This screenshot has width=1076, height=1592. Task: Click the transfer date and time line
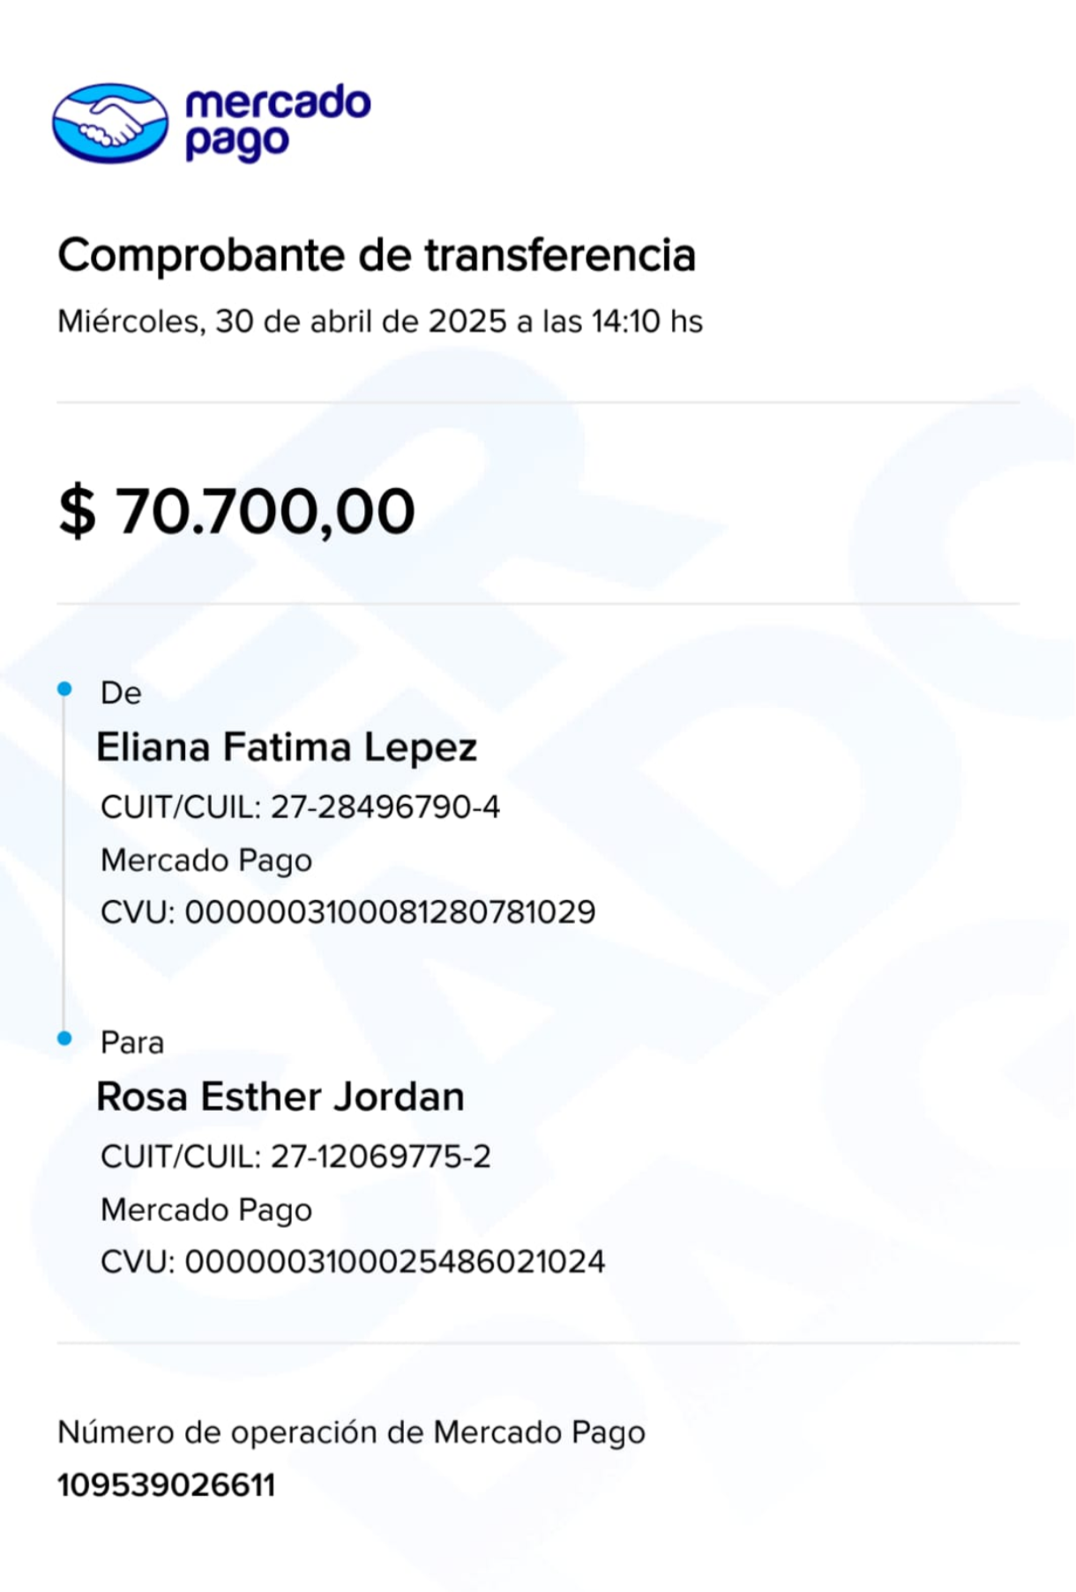point(380,322)
